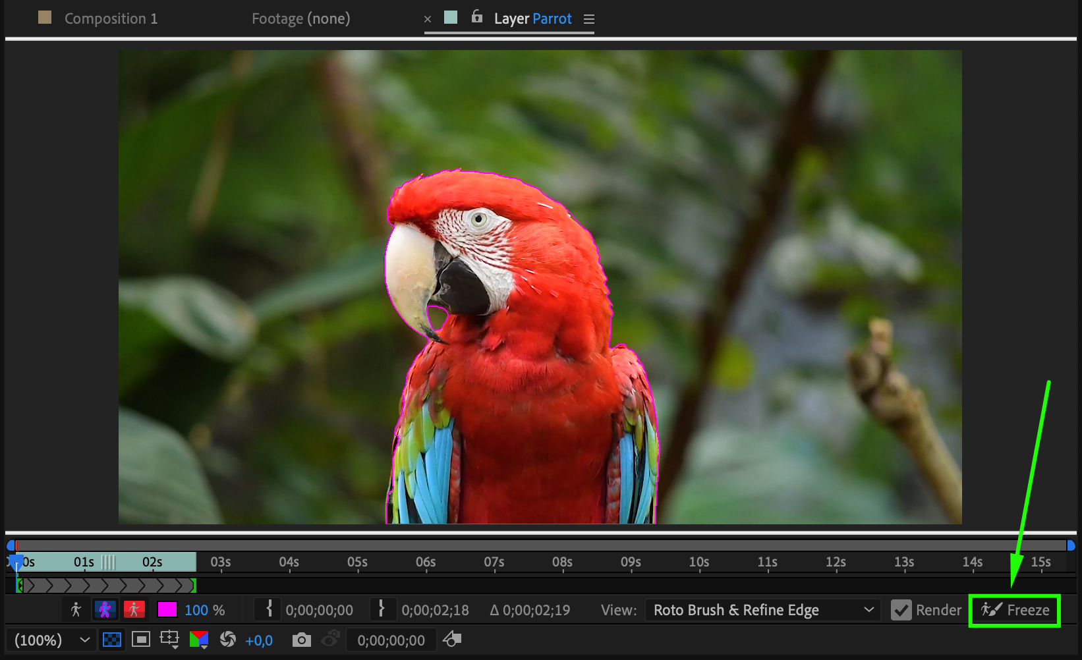Show channel and color management settings
1082x660 pixels.
click(x=198, y=640)
